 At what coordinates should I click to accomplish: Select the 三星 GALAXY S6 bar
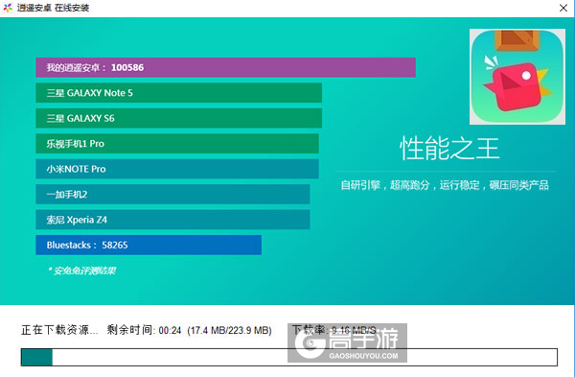pos(178,118)
